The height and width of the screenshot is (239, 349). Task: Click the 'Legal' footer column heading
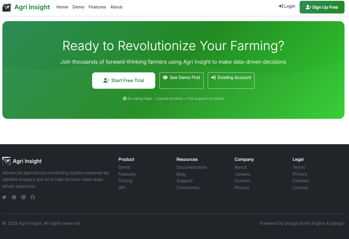pyautogui.click(x=298, y=160)
